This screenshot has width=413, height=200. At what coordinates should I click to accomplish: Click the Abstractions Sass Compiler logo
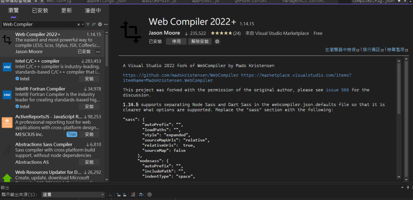coord(7,151)
